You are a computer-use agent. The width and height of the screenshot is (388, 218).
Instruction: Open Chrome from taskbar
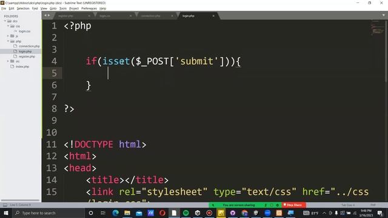point(244,213)
